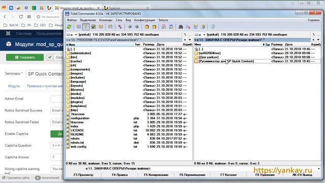Viewport: 325px width, 183px height.
Task: Expand command line history dropdown arrow
Action: (x=318, y=168)
